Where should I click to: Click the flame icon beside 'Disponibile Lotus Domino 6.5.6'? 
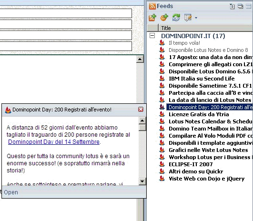coord(162,71)
